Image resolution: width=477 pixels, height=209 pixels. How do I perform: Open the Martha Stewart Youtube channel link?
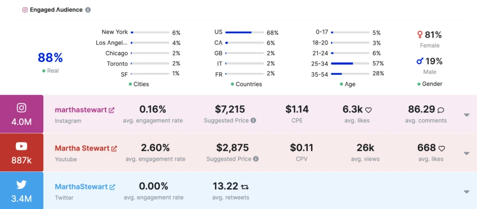tap(82, 149)
